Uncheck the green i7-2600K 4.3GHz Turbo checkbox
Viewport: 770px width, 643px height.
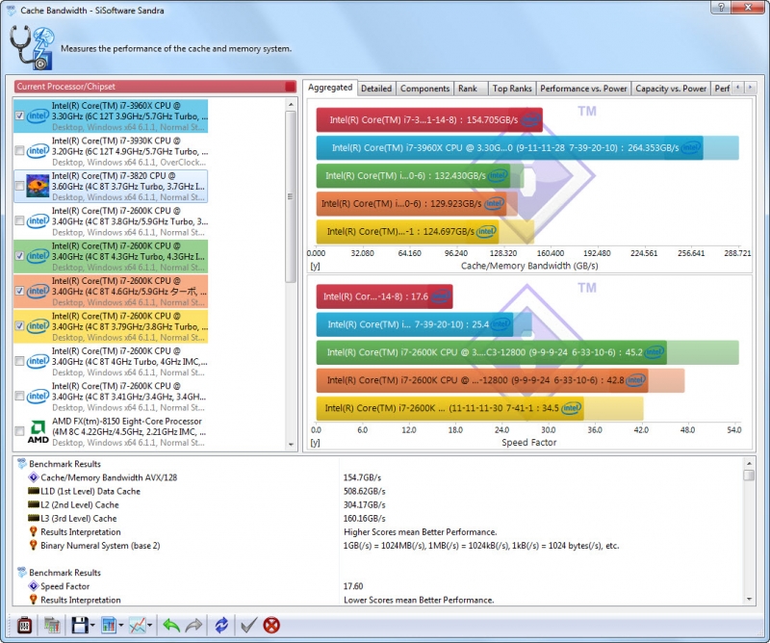point(19,256)
